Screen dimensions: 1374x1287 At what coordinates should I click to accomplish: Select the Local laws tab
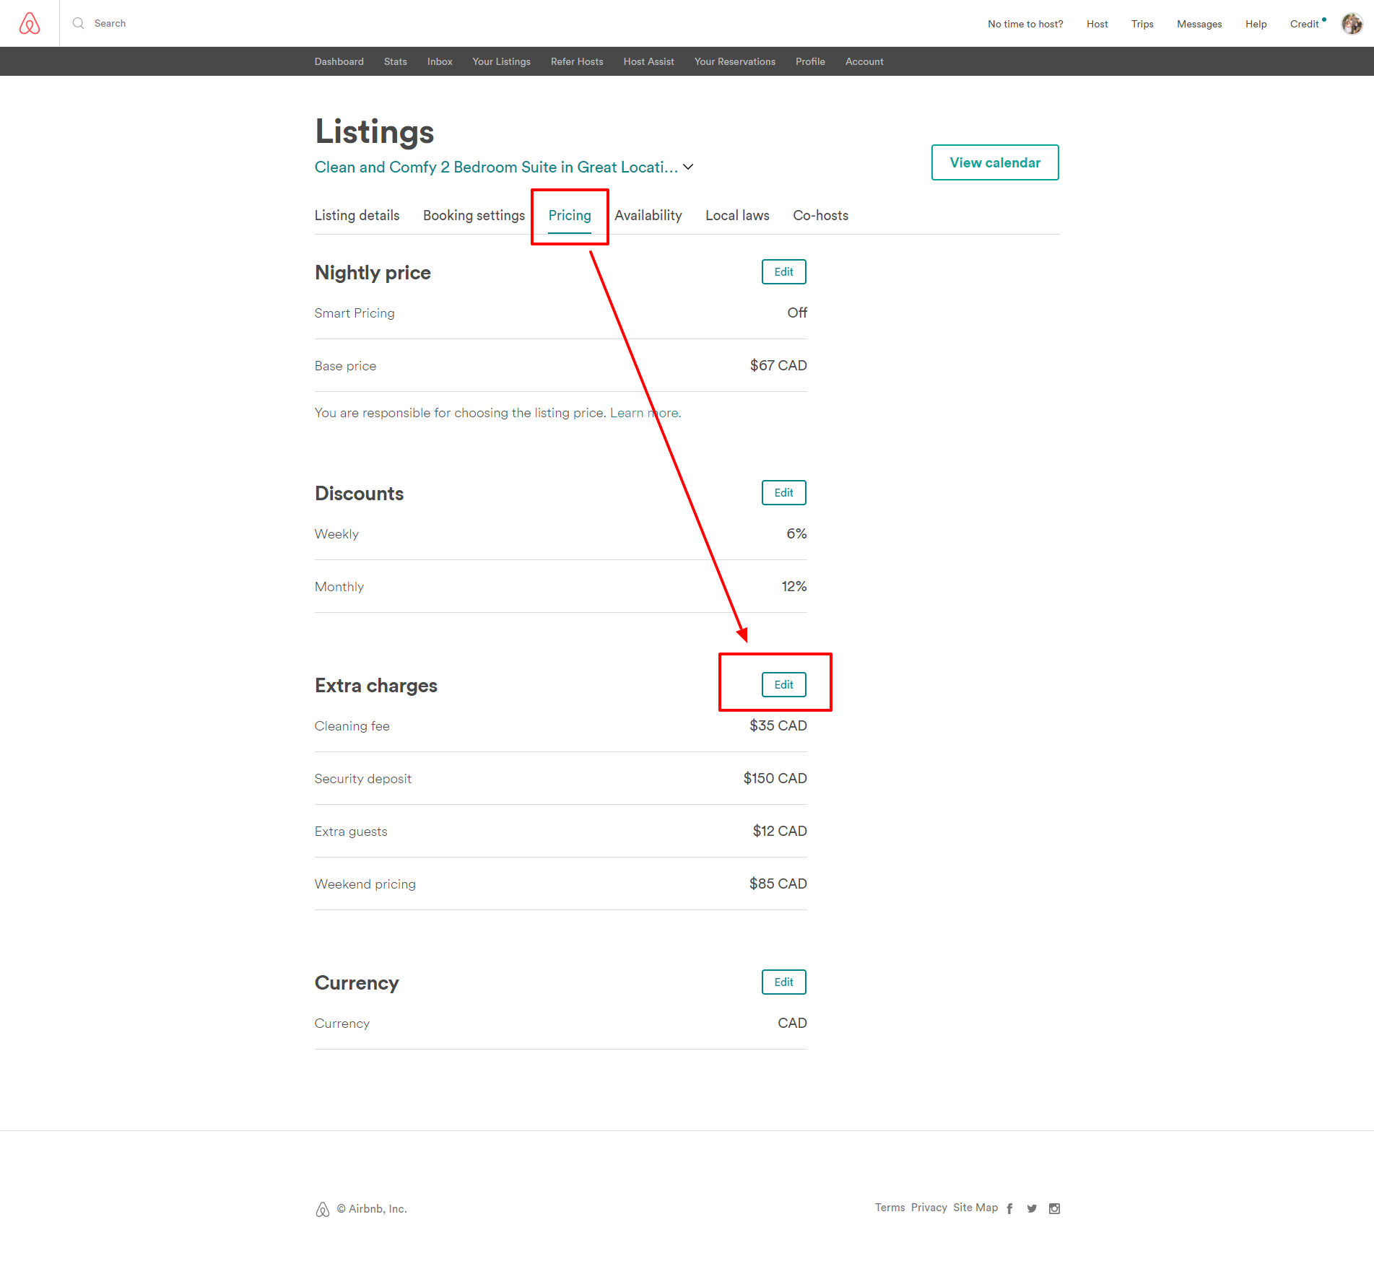737,215
